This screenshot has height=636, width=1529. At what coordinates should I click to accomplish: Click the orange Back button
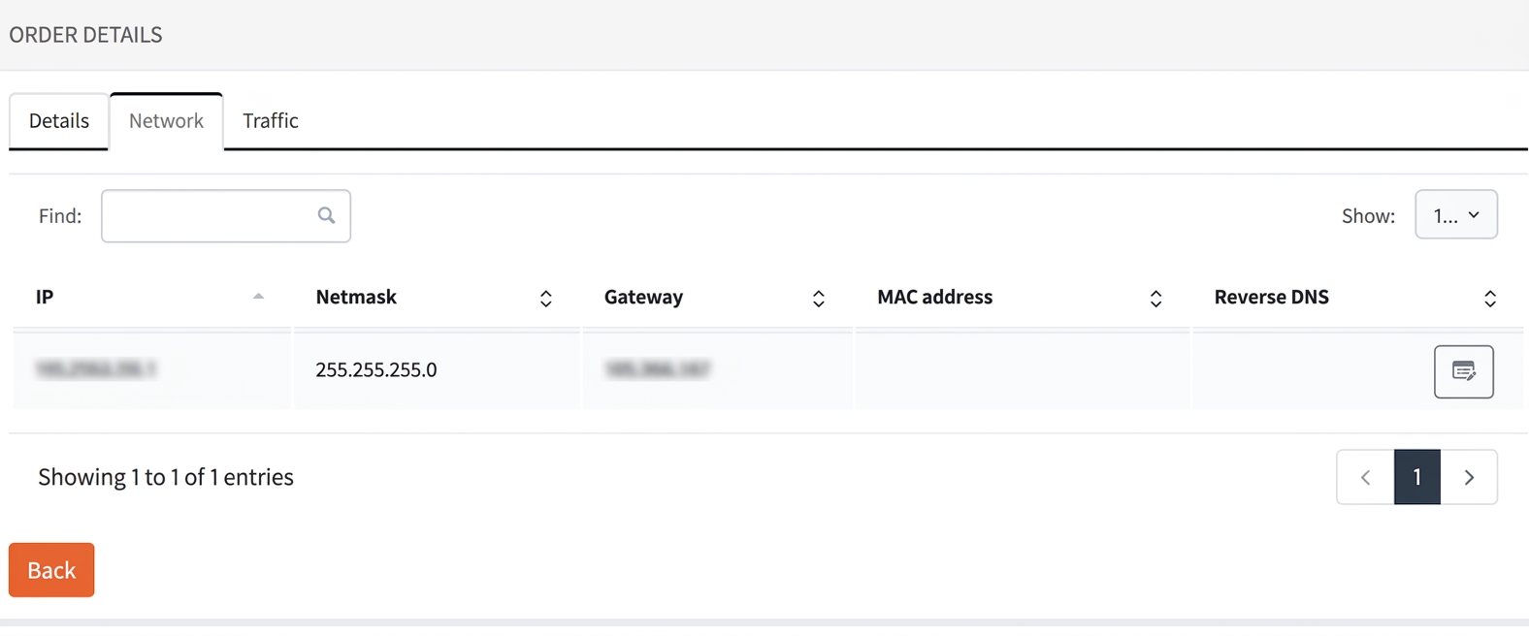tap(51, 570)
